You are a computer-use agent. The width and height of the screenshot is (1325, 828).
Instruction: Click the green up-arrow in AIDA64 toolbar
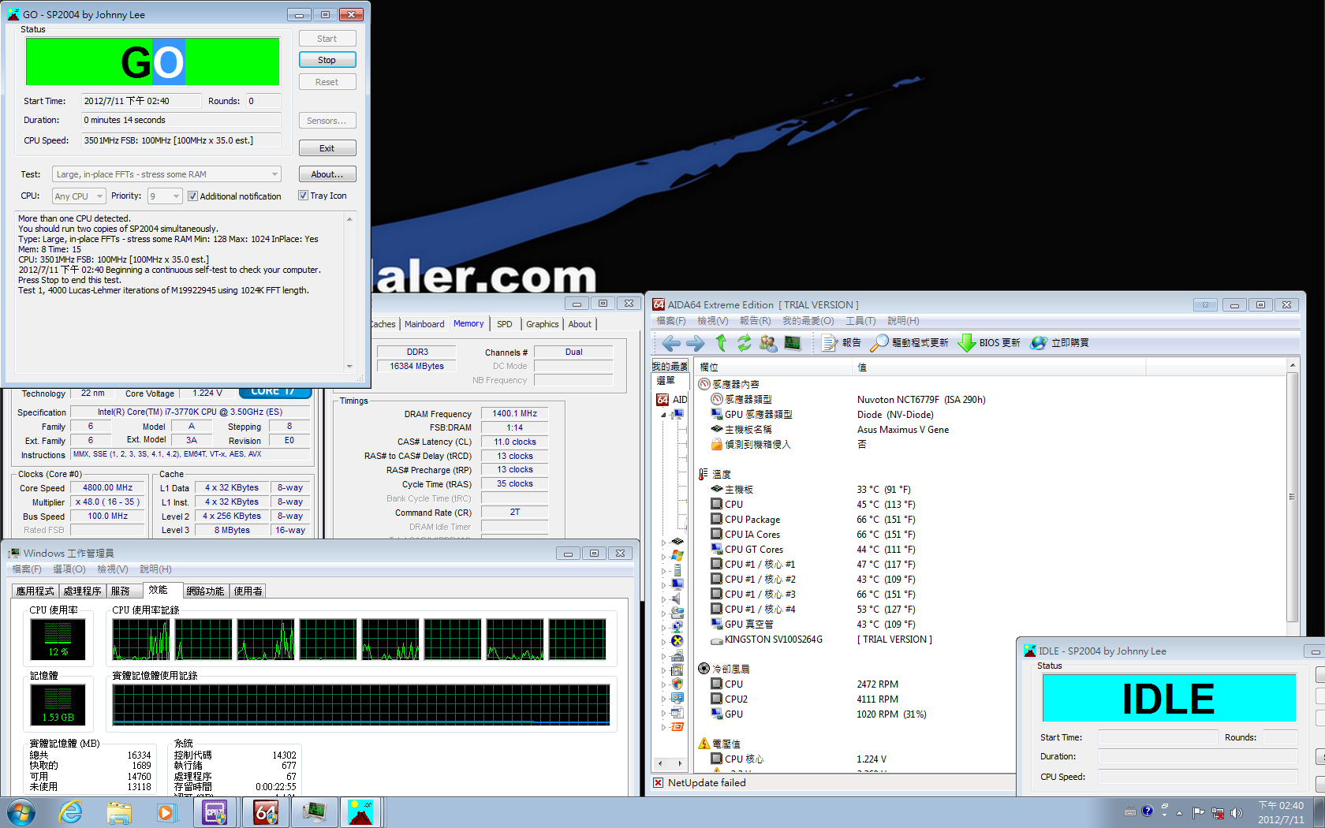point(721,343)
